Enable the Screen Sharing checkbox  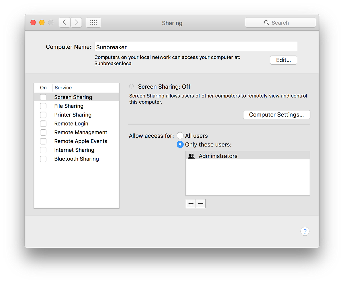[x=43, y=97]
